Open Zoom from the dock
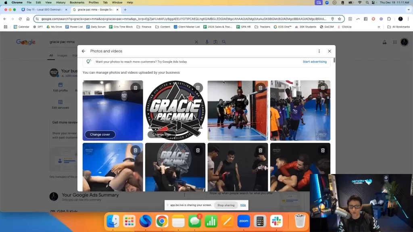Viewport: 413px width, 232px height. 244,221
